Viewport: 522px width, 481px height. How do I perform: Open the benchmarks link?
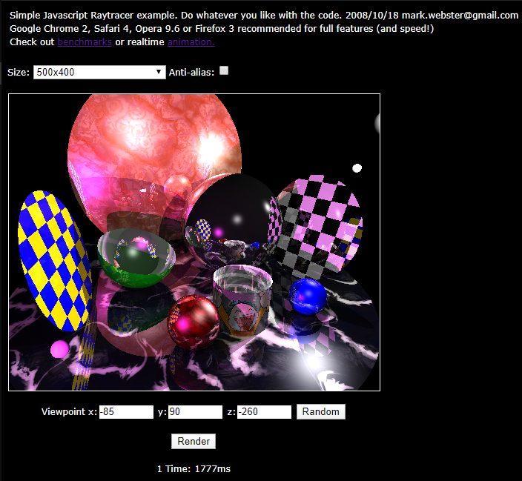click(x=85, y=42)
